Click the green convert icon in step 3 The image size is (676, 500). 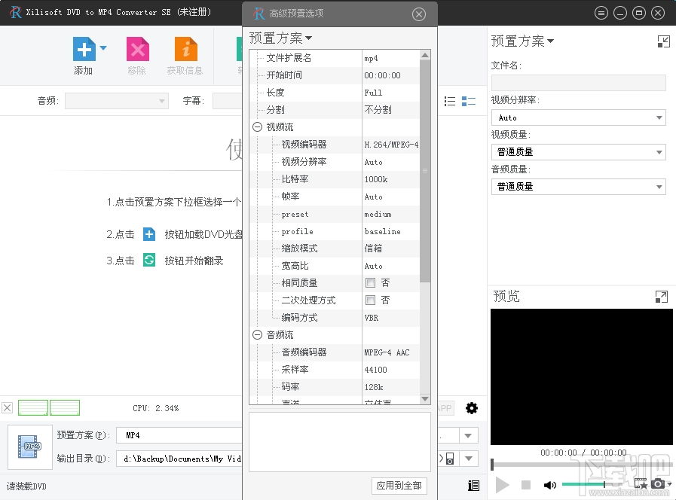pos(149,260)
